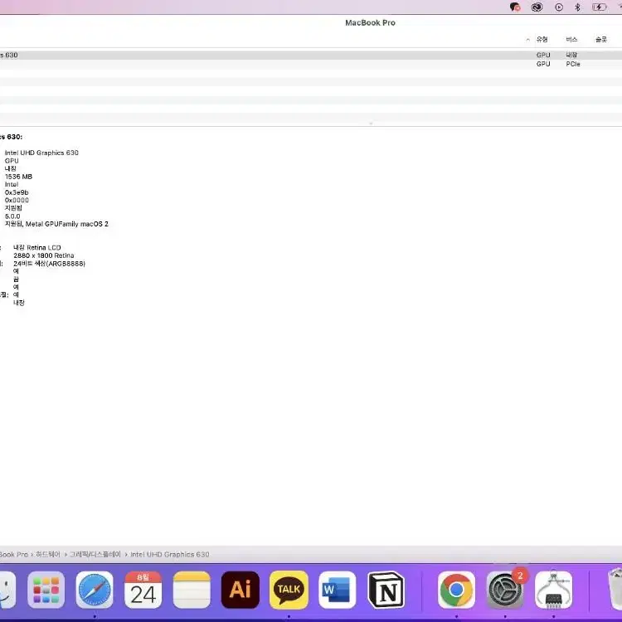The image size is (622, 622).
Task: Click the pane splitter handle dot
Action: click(371, 124)
